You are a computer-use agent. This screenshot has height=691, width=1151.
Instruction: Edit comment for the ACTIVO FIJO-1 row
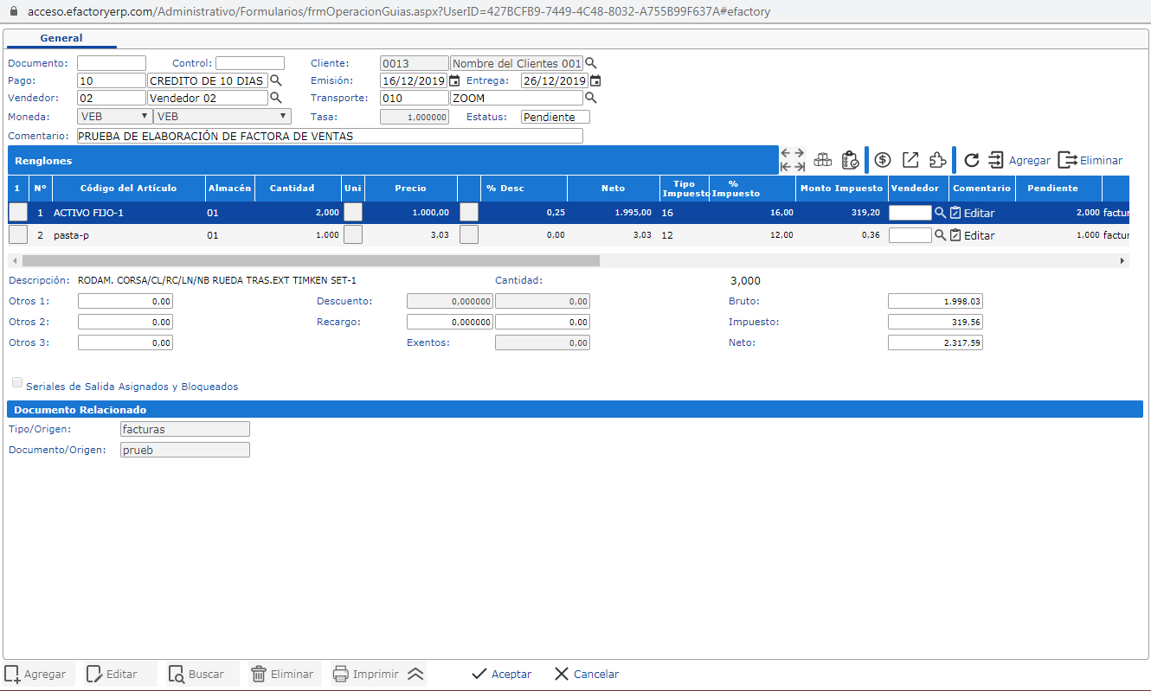coord(972,213)
